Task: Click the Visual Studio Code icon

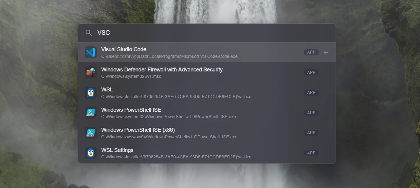Action: point(90,52)
